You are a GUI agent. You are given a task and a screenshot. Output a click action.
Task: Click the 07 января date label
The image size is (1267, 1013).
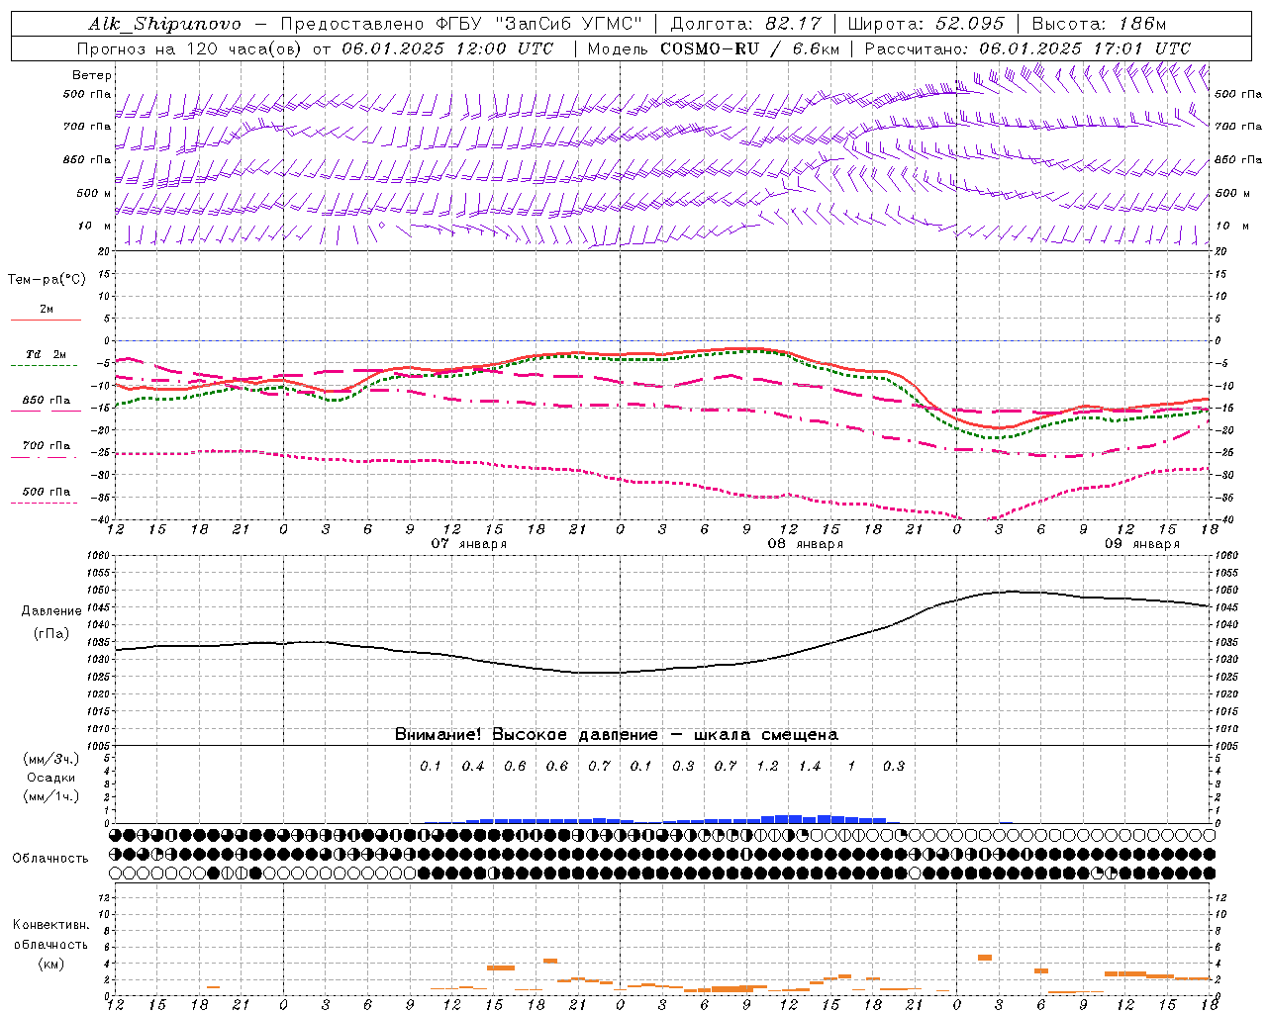[469, 544]
